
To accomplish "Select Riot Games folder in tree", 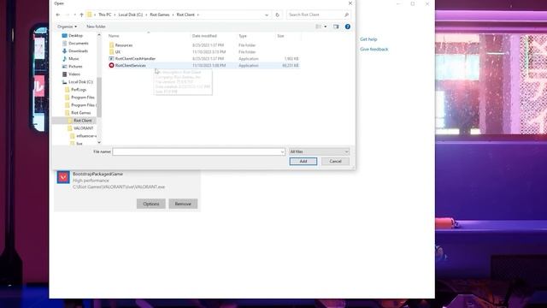I will tap(80, 113).
